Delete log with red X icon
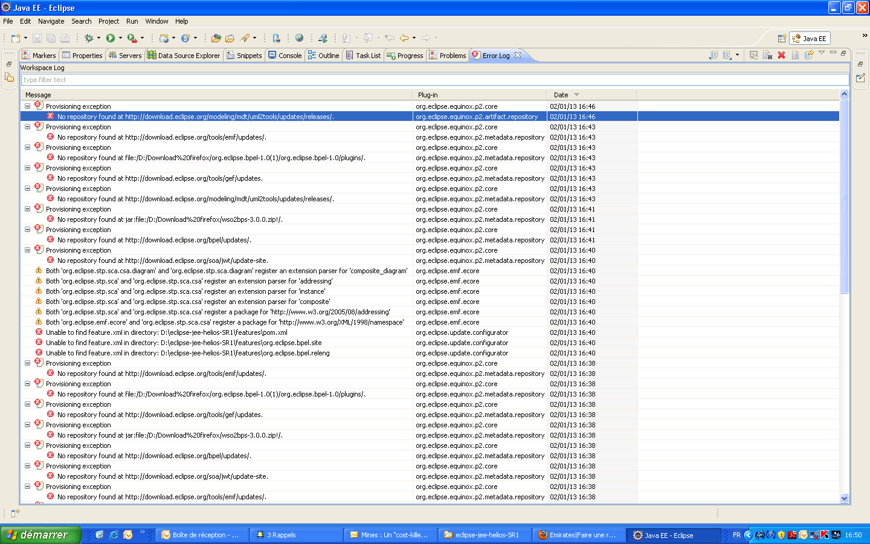Screen dimensions: 870x544 click(x=781, y=55)
